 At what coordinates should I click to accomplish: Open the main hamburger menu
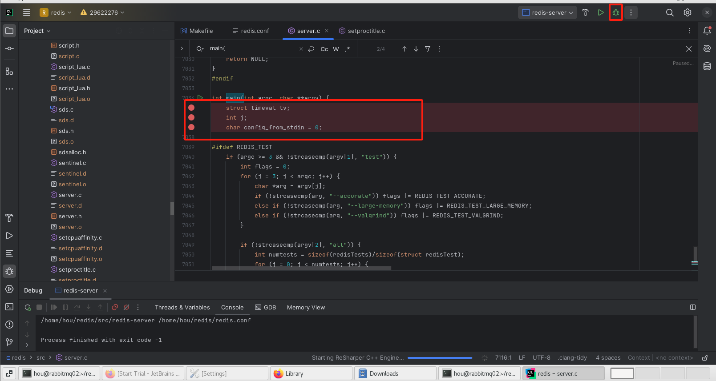coord(27,12)
